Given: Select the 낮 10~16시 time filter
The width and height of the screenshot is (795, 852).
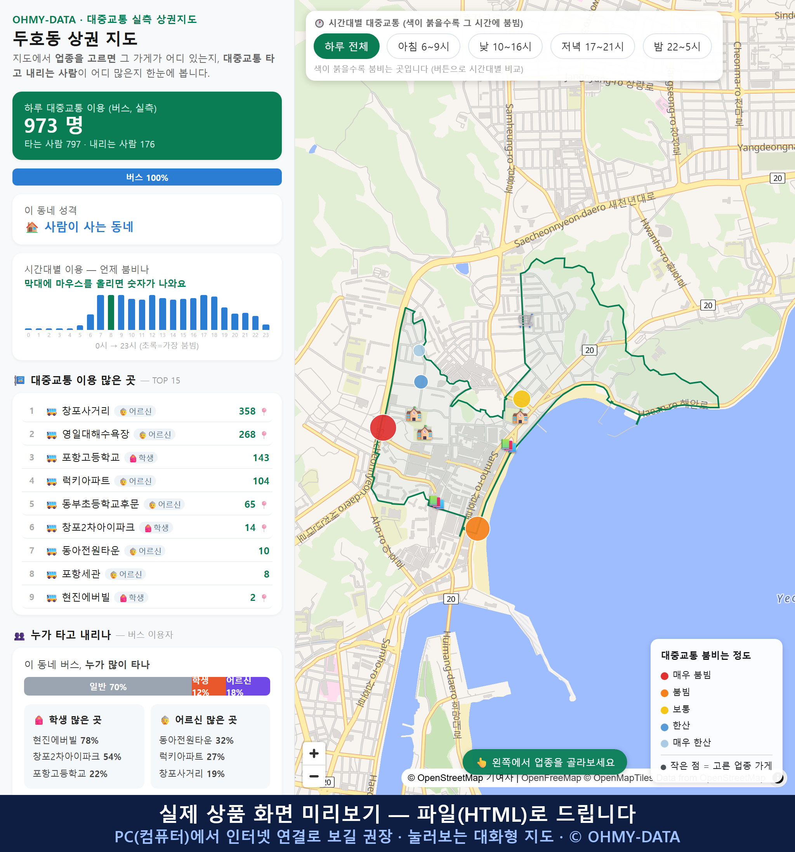Looking at the screenshot, I should (505, 46).
